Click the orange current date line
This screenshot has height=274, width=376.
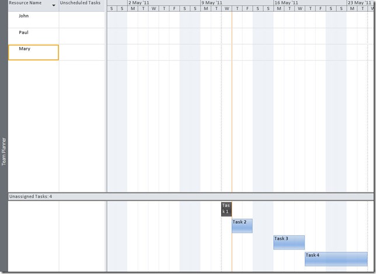click(x=232, y=117)
